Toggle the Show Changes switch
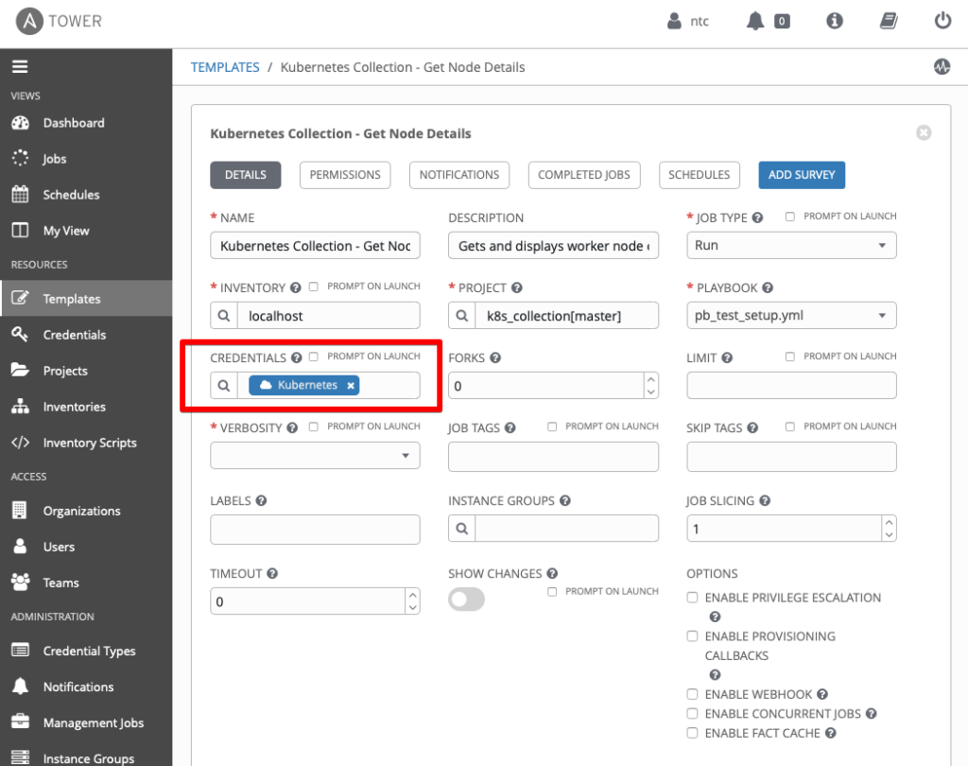 pyautogui.click(x=466, y=600)
